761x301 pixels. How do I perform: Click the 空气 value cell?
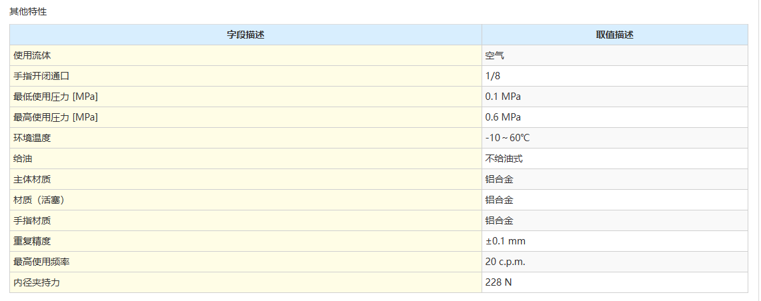click(495, 55)
